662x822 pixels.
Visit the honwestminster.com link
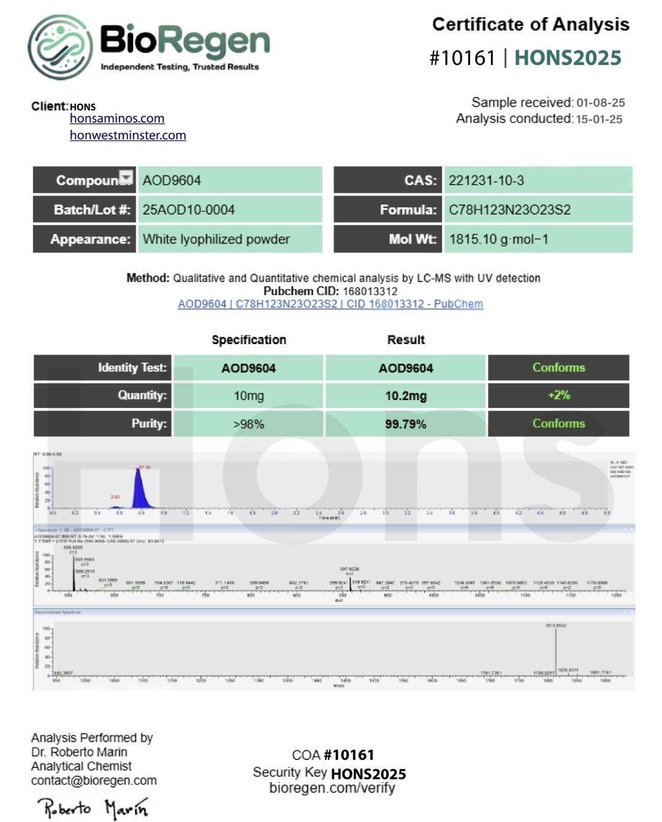[x=128, y=135]
